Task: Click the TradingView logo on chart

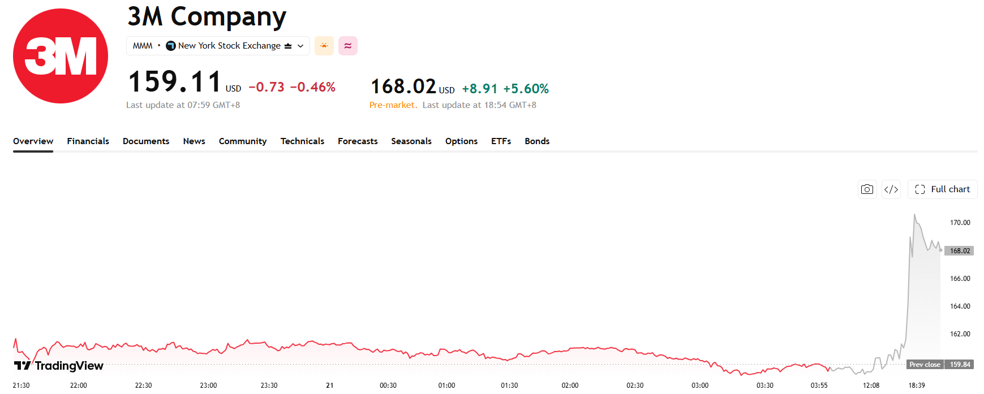Action: coord(59,366)
